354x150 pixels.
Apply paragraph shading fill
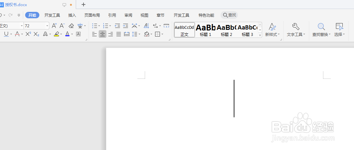coord(147,34)
